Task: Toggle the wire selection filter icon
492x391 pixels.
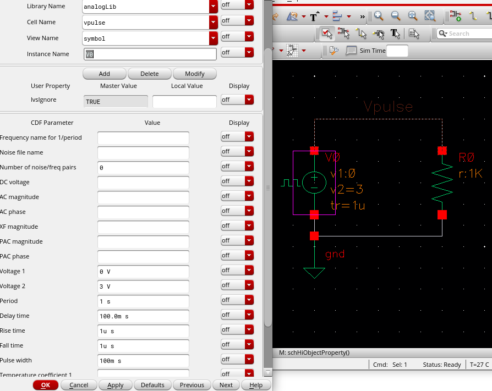Action: [361, 33]
